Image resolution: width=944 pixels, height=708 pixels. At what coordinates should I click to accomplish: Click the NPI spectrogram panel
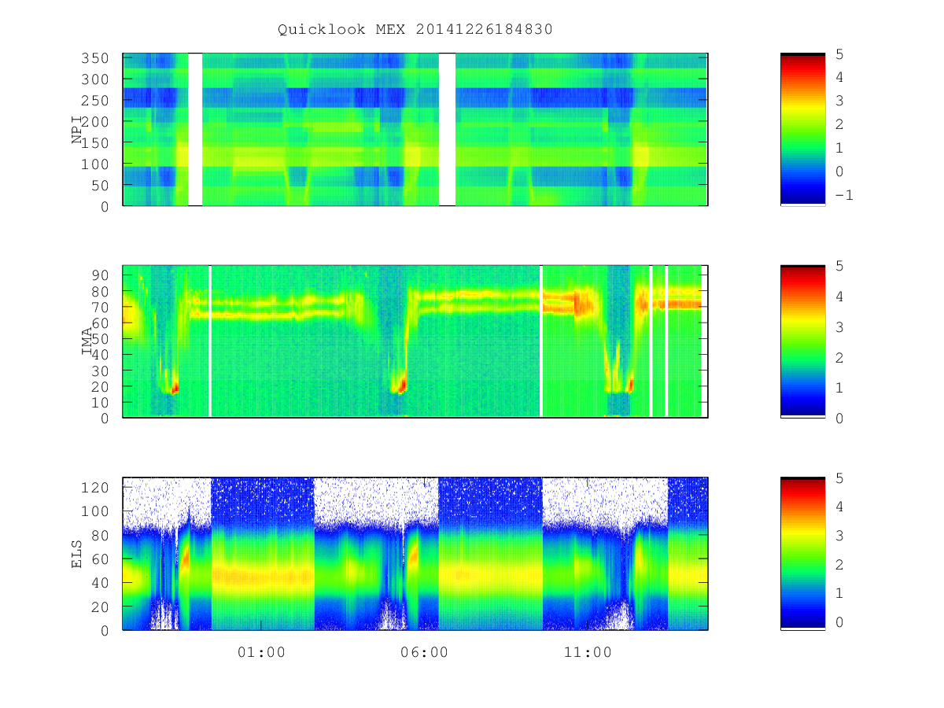tap(415, 130)
